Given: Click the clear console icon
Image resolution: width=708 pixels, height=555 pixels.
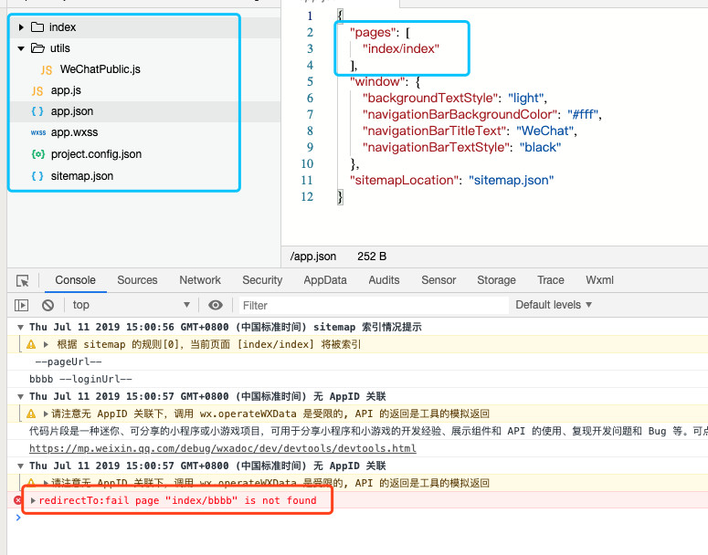Looking at the screenshot, I should coord(48,305).
